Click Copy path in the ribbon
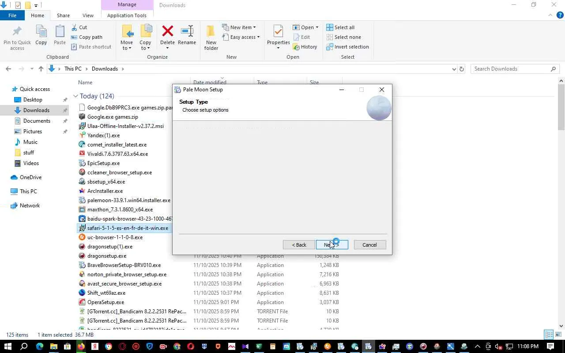This screenshot has width=565, height=353. [x=87, y=37]
